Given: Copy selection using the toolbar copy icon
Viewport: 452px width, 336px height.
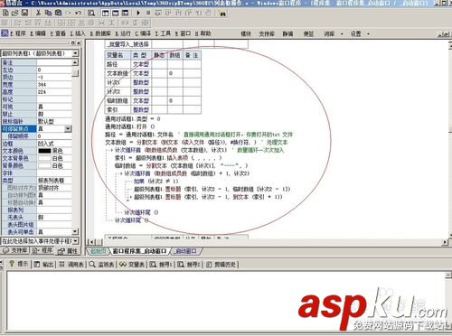Looking at the screenshot, I should click(48, 13).
